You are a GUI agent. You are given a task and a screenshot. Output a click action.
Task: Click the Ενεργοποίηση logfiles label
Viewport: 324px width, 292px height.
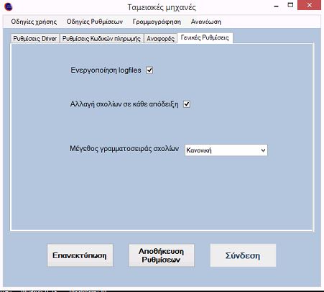(x=106, y=70)
